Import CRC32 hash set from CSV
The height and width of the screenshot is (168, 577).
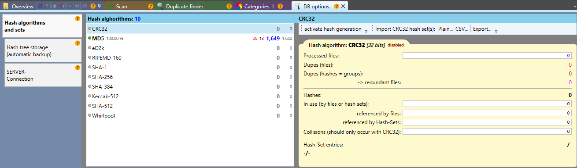[462, 29]
